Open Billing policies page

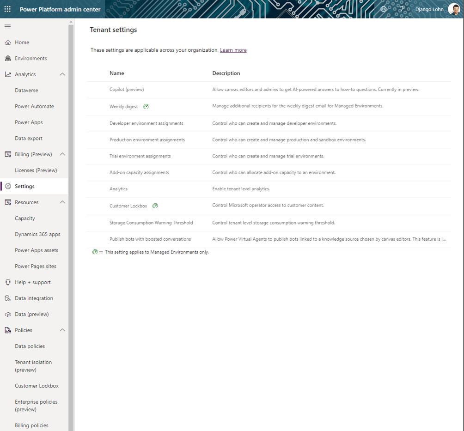pyautogui.click(x=31, y=425)
